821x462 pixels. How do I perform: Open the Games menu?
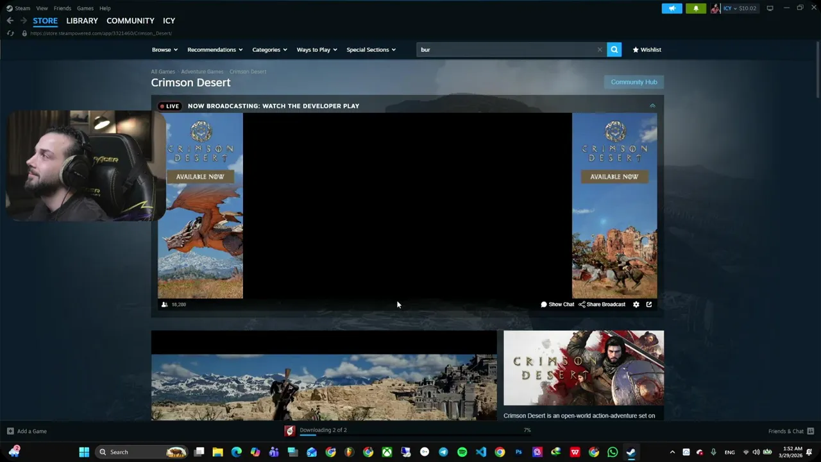tap(85, 8)
